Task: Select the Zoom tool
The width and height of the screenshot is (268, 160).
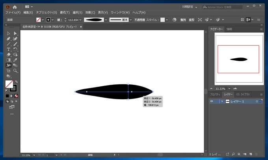Action: (15, 71)
